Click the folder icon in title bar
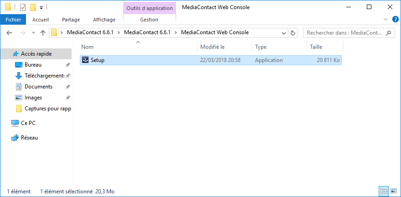401x197 pixels. [x=8, y=7]
